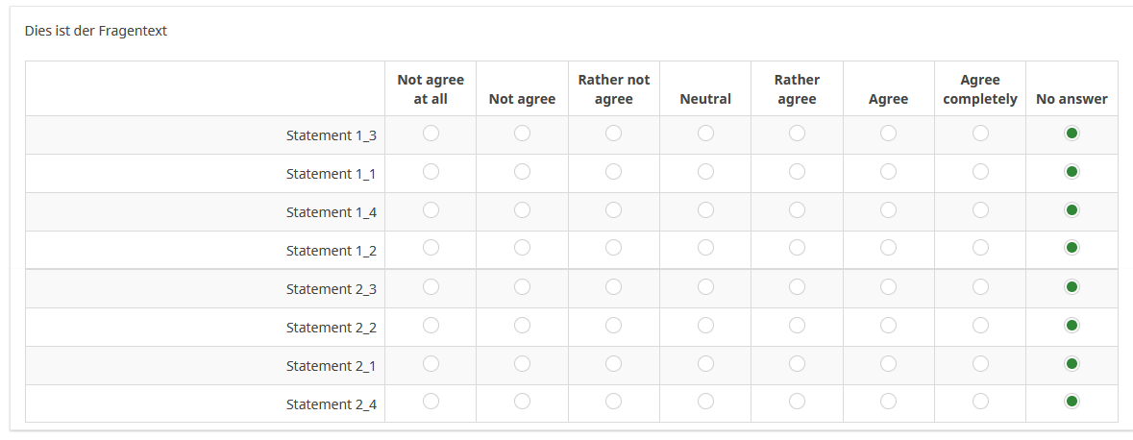Click 'No answer' radio for Statement 2_4
Viewport: 1133px width, 440px height.
click(1071, 401)
